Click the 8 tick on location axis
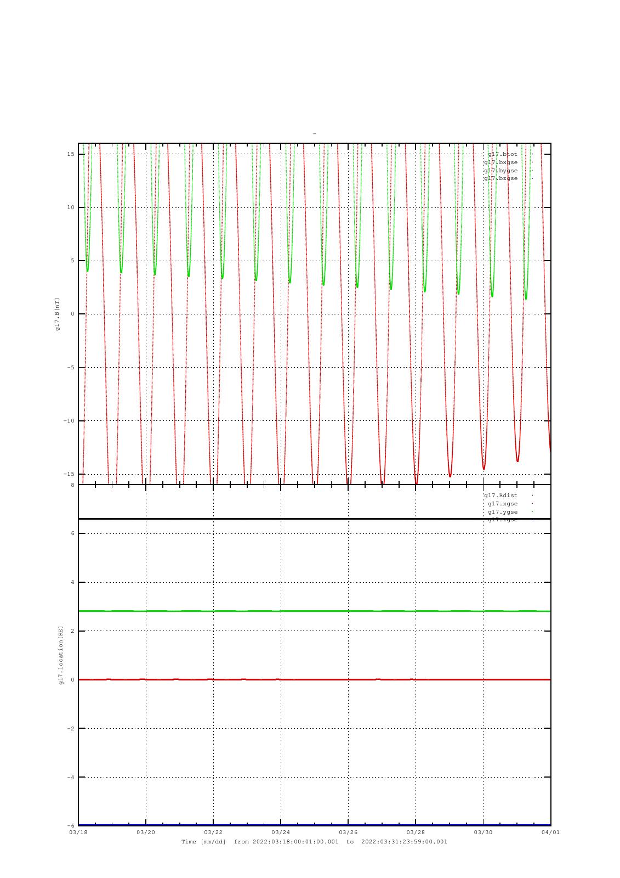The height and width of the screenshot is (878, 620). coord(72,485)
